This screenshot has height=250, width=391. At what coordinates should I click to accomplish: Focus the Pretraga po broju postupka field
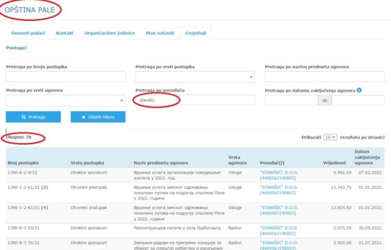coord(66,77)
